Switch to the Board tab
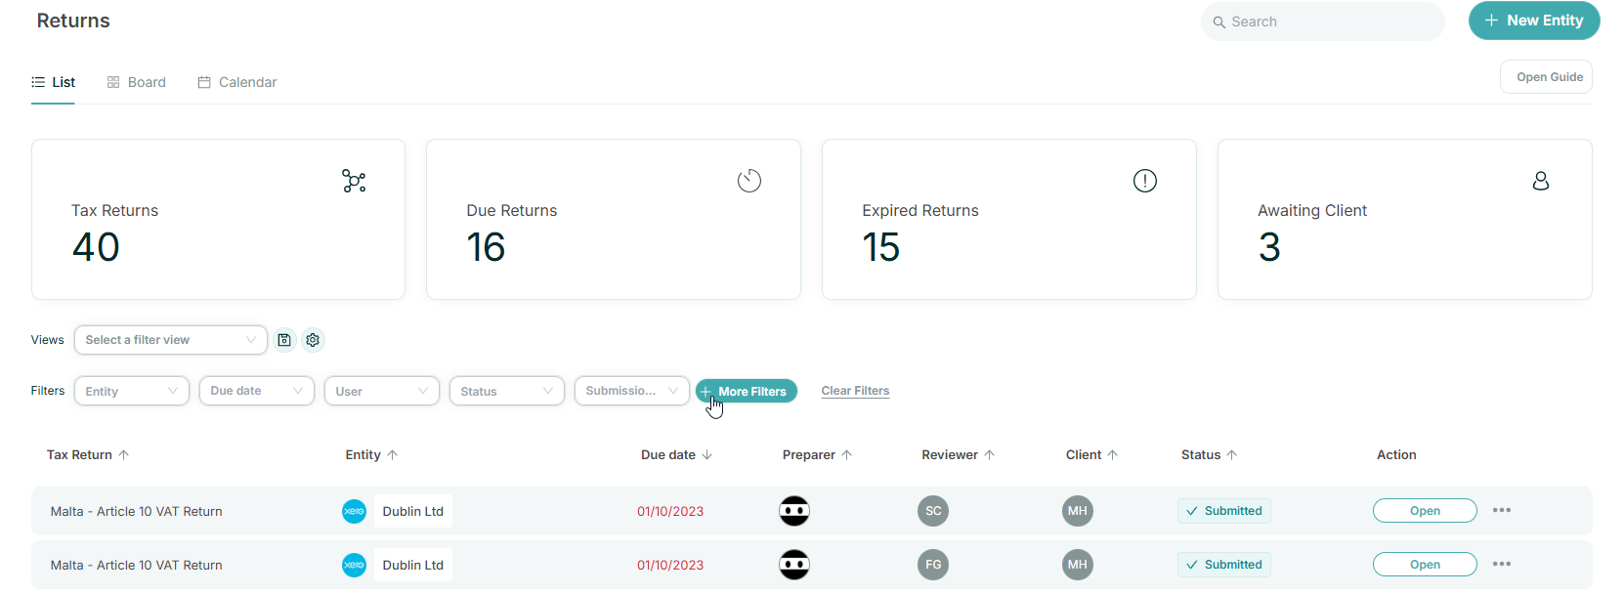1624x594 pixels. [x=137, y=82]
